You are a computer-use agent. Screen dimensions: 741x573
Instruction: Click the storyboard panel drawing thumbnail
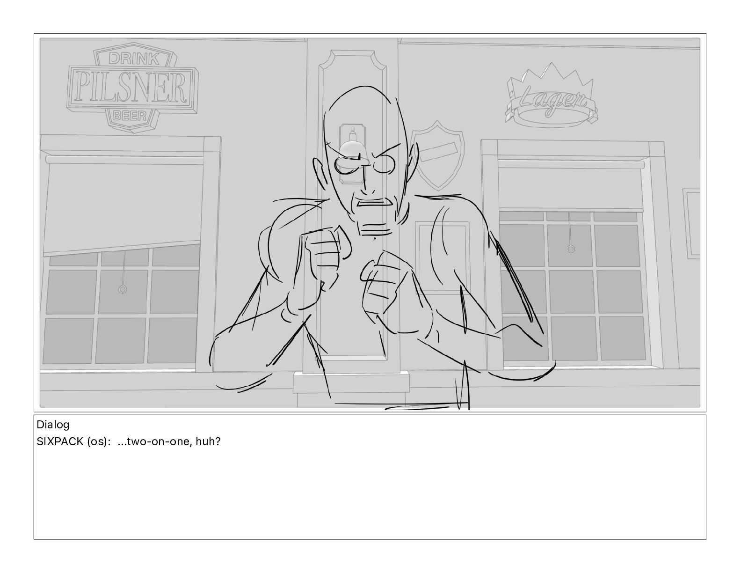[x=370, y=222]
